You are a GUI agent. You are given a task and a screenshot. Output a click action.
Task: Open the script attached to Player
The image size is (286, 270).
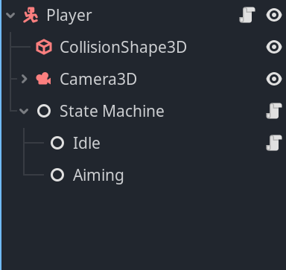247,15
